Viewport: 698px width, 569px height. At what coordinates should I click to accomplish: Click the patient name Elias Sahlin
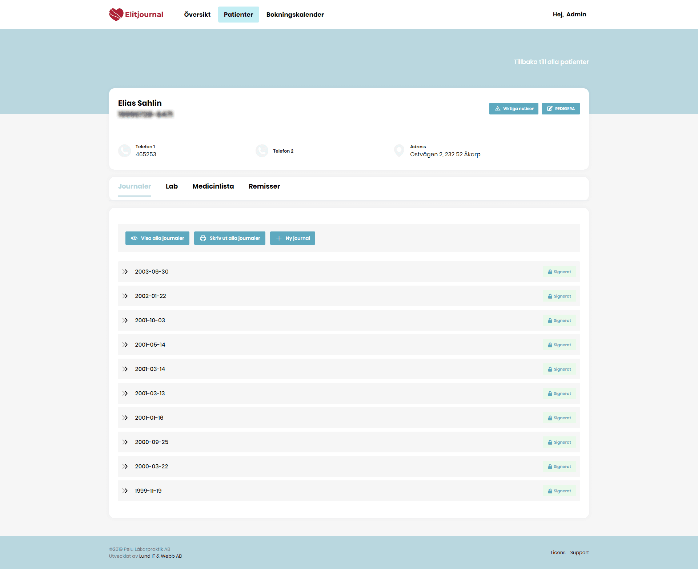[140, 103]
